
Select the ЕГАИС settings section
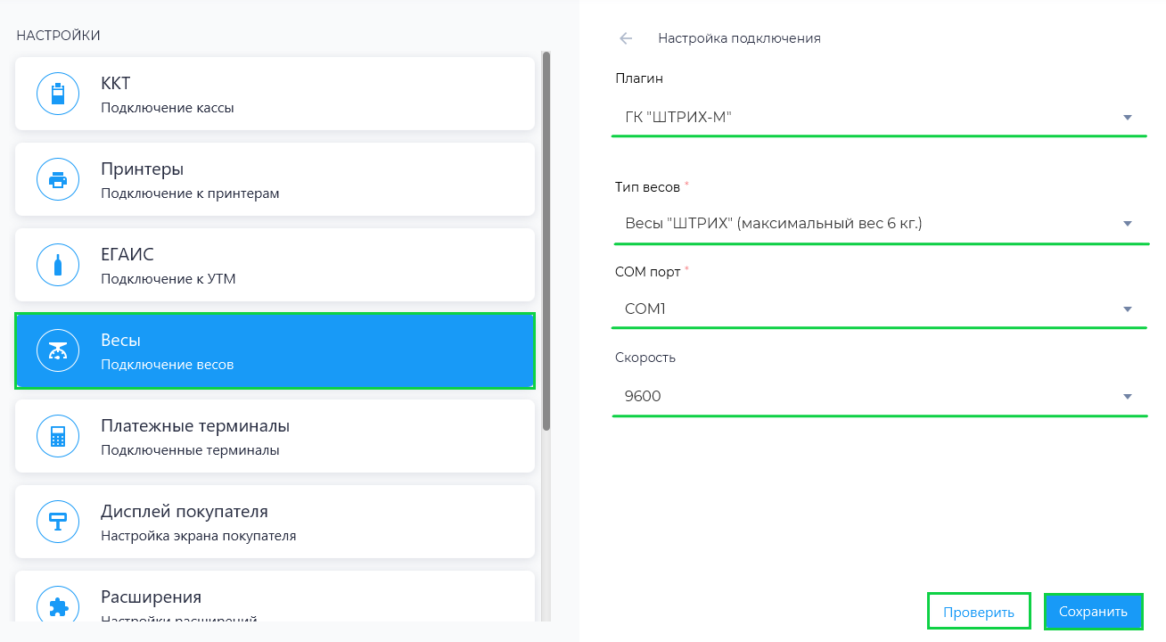click(x=275, y=265)
